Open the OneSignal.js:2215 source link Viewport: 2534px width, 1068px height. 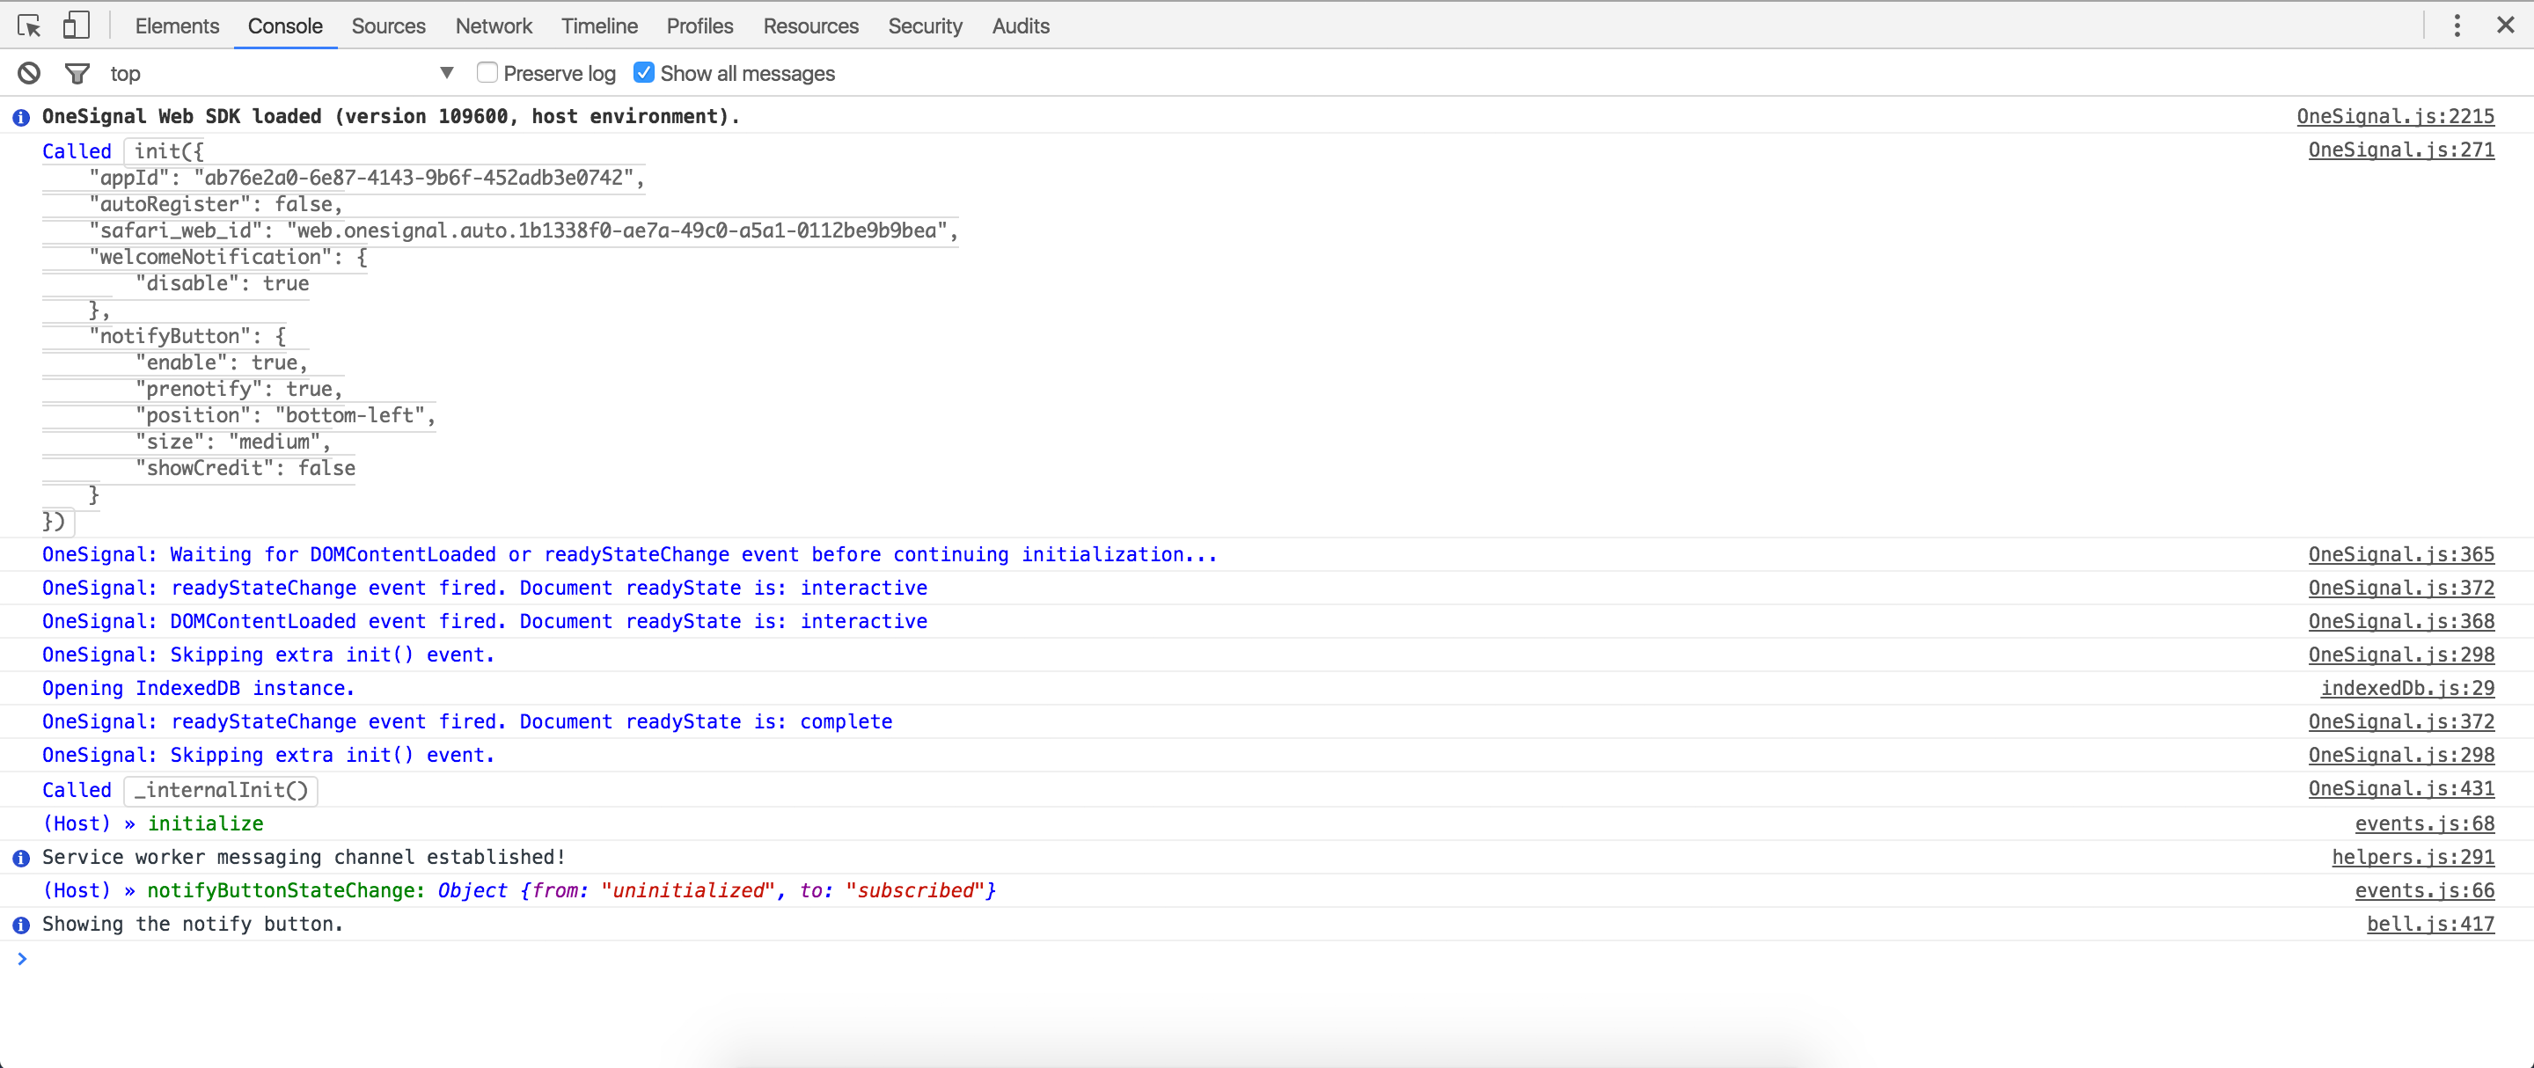(x=2395, y=116)
